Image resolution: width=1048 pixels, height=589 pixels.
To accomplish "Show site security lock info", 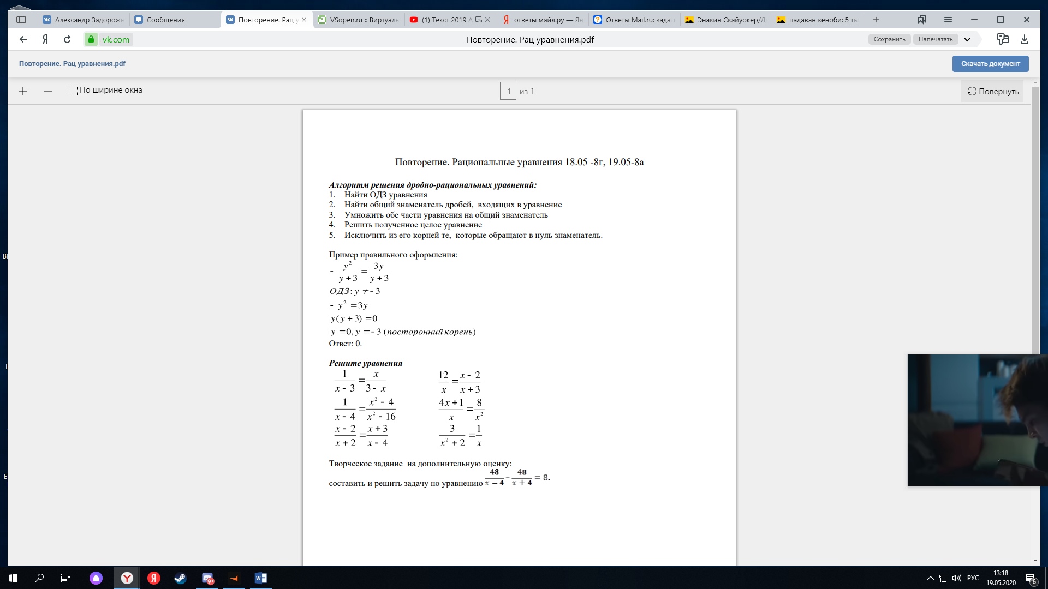I will pos(91,39).
